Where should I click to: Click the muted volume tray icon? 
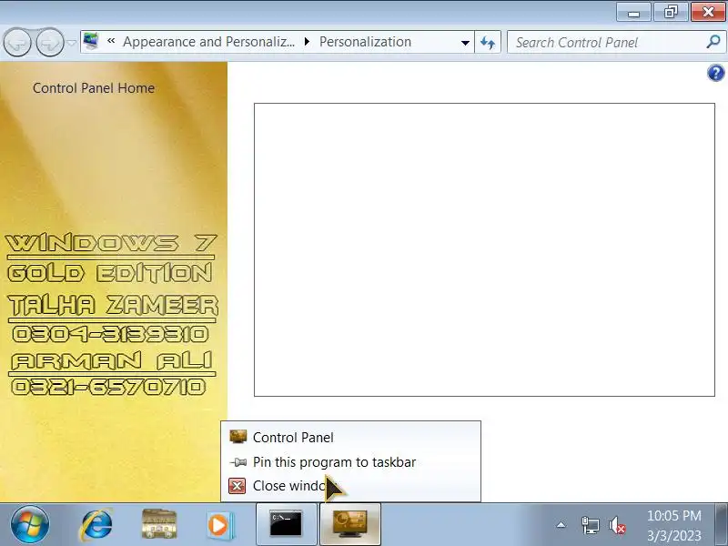coord(617,526)
